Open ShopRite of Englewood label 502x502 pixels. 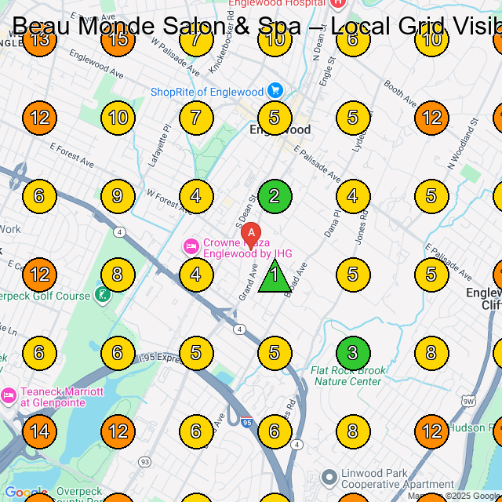point(207,93)
